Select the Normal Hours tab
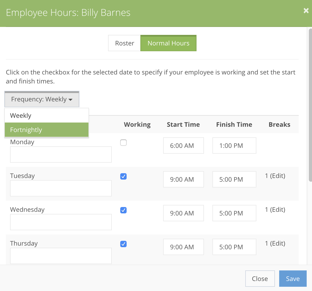312x291 pixels. 168,43
